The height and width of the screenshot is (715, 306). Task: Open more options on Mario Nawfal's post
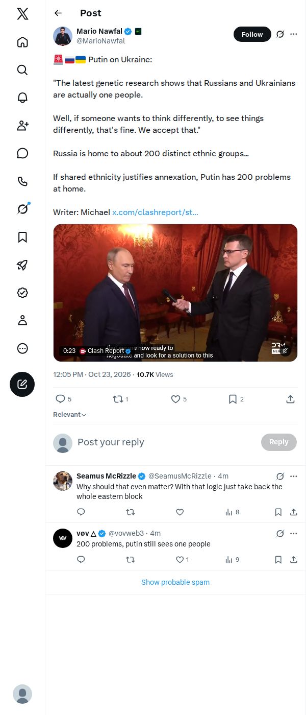tap(293, 34)
